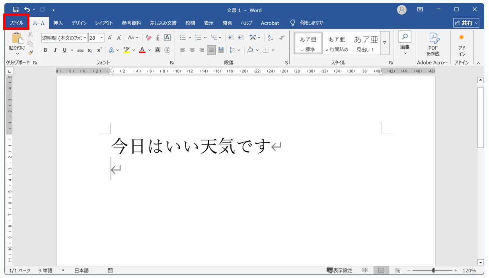Click the enclosed character border A icon

tap(167, 38)
